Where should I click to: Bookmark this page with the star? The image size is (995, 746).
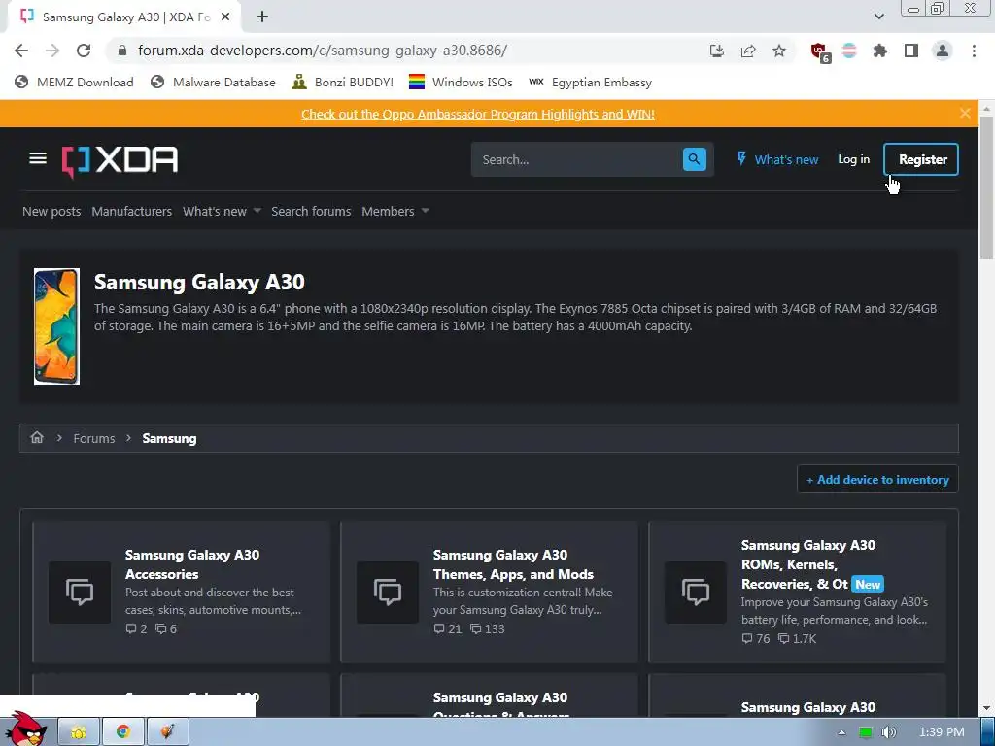779,51
